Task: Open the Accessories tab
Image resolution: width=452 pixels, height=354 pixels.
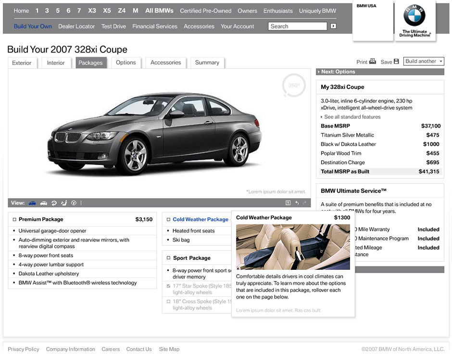Action: coord(166,63)
